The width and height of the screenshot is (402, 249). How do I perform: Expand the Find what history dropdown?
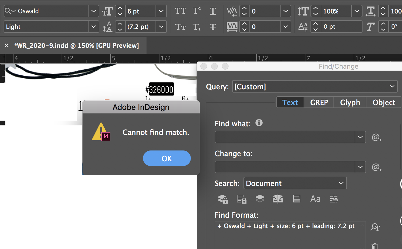[360, 137]
